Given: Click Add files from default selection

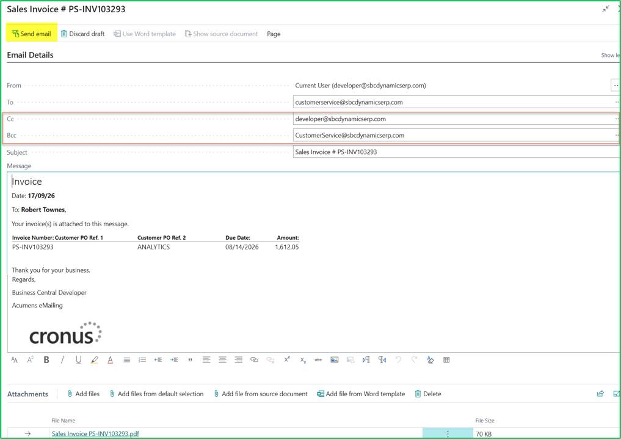Looking at the screenshot, I should [156, 394].
